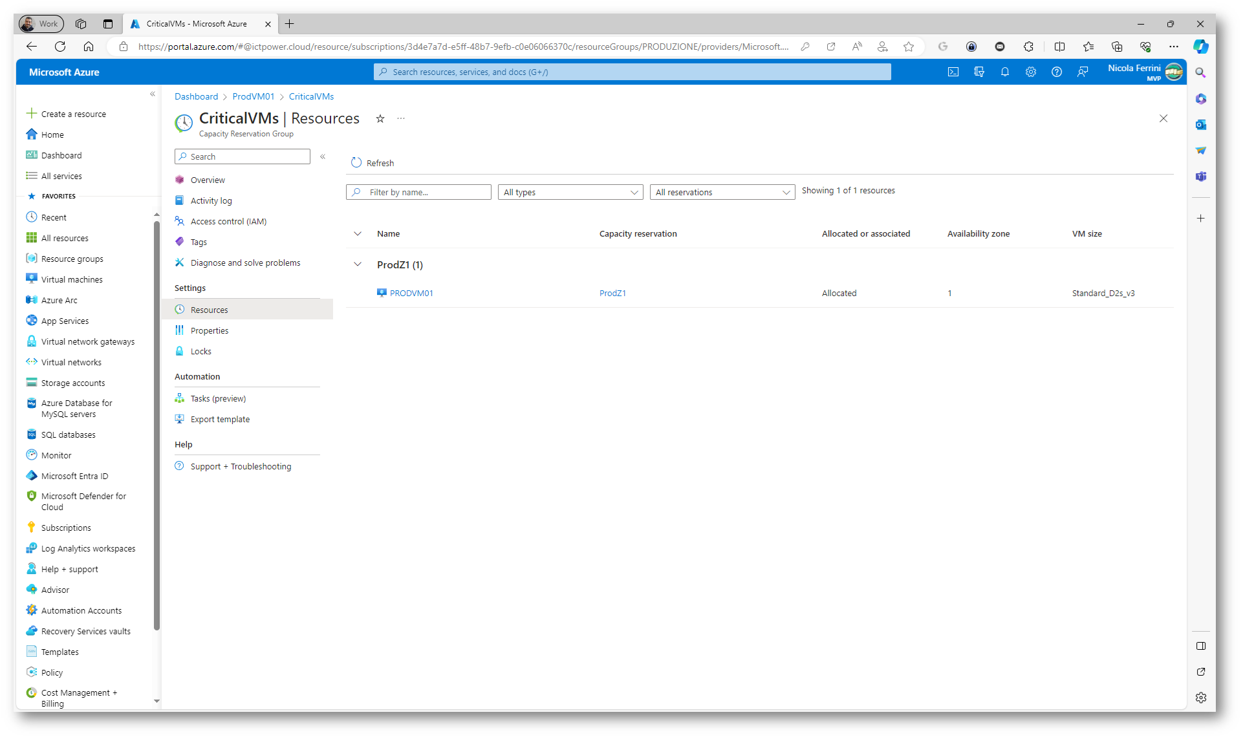Click the Refresh button
The width and height of the screenshot is (1243, 739).
(x=373, y=163)
